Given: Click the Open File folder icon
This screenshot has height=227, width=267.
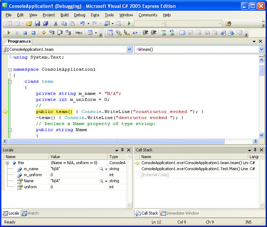Looking at the screenshot, I should (29, 23).
